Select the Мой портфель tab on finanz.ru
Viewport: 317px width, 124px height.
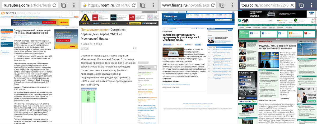(x=177, y=20)
